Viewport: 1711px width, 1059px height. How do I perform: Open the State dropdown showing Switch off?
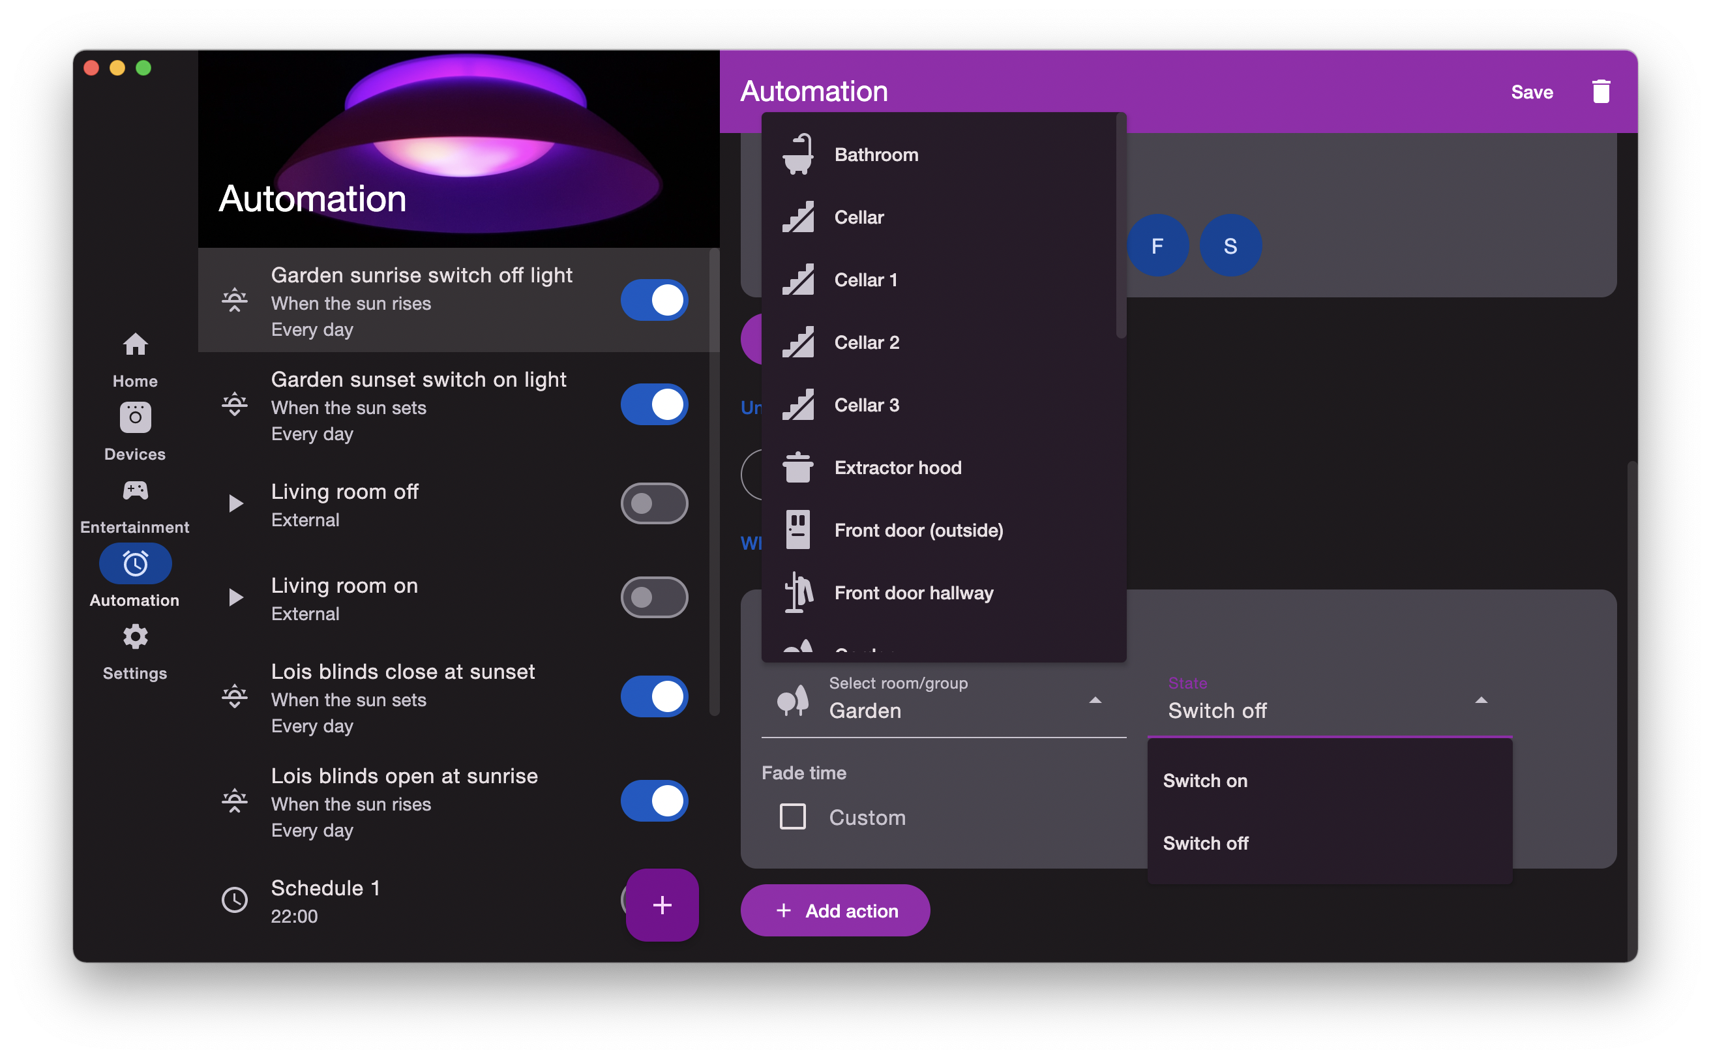(x=1481, y=700)
